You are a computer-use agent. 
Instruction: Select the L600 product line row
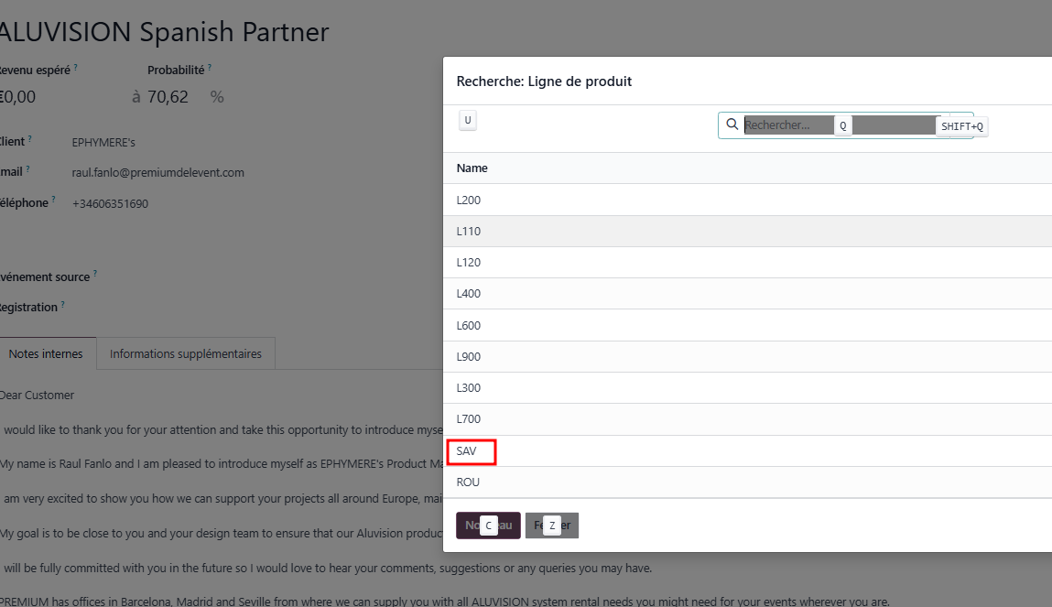[469, 325]
